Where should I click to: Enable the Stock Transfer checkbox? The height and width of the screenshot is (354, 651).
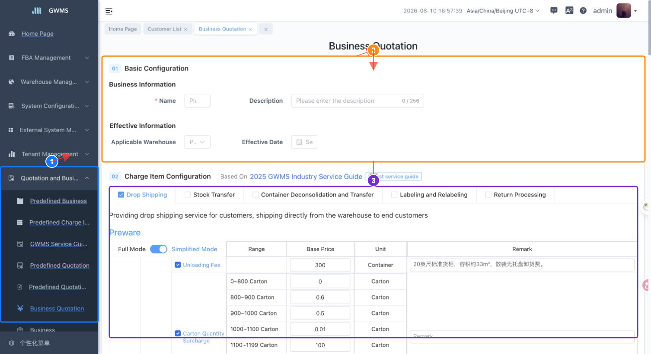click(188, 195)
